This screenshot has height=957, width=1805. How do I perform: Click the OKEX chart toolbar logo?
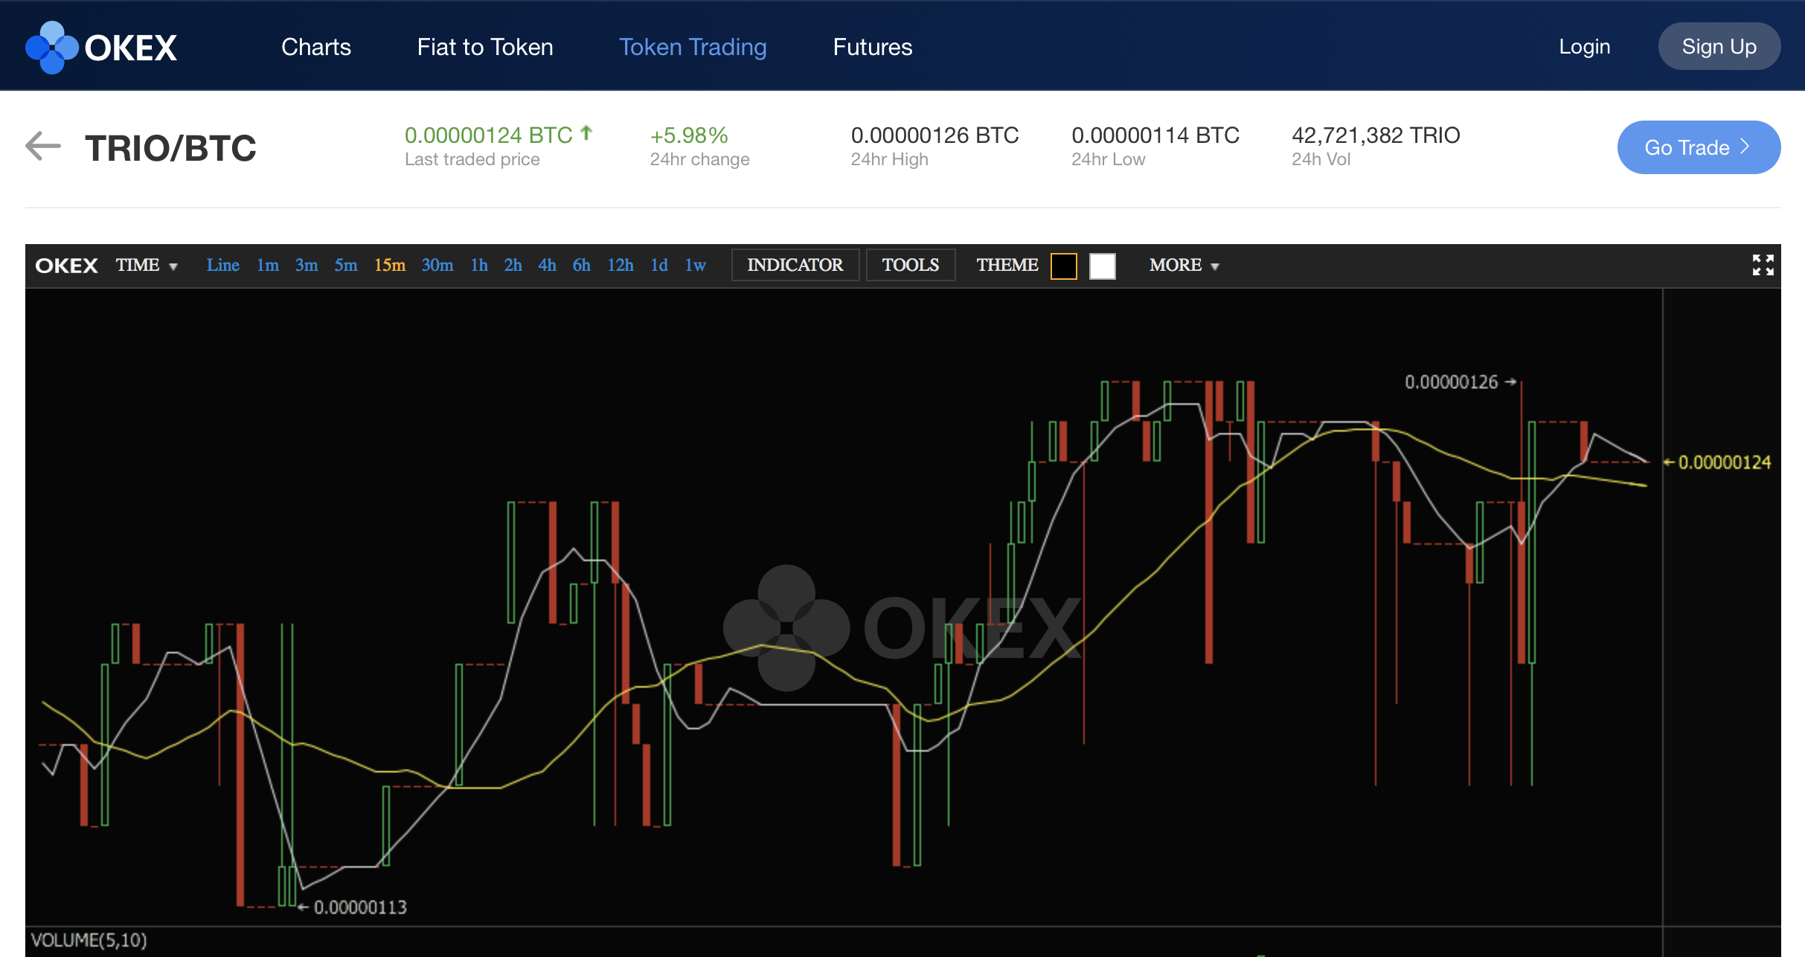pos(66,266)
